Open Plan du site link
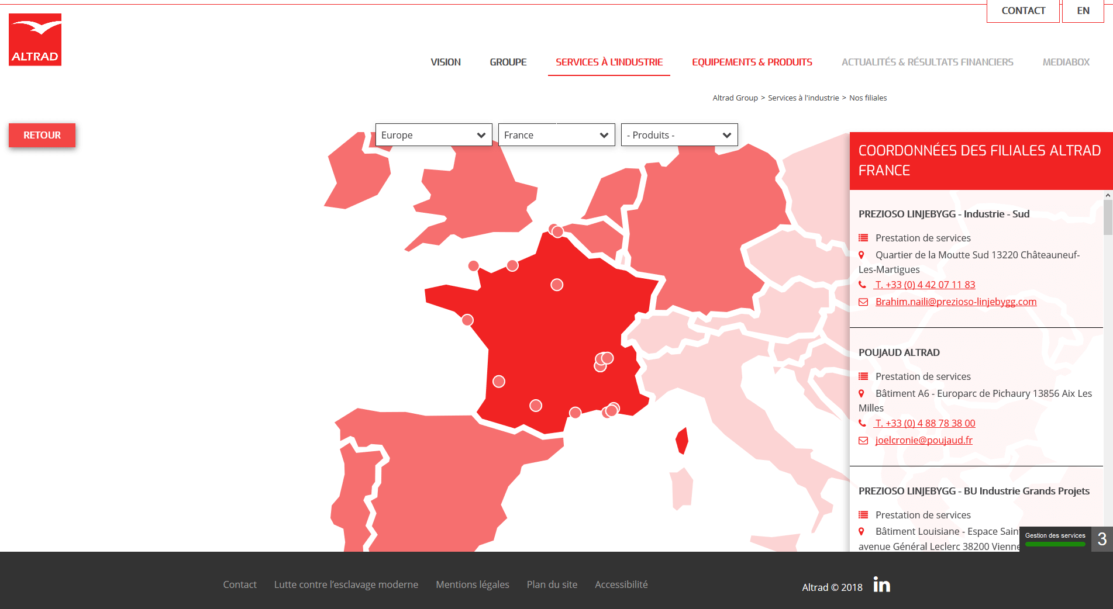Screen dimensions: 1113x609 tap(552, 584)
